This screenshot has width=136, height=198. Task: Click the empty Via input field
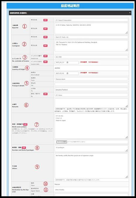pyautogui.click(x=92, y=84)
